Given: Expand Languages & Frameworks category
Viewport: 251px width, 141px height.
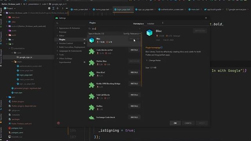Looking at the screenshot, I should click(58, 51).
